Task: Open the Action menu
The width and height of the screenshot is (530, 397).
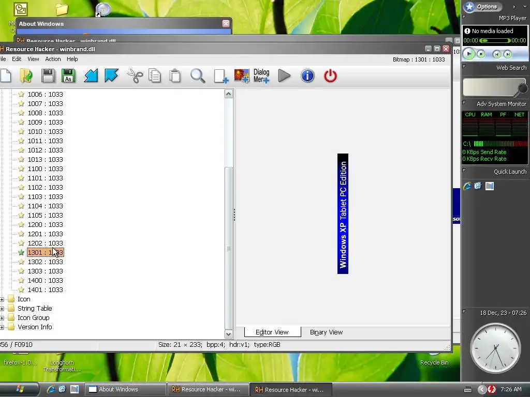Action: click(x=53, y=59)
